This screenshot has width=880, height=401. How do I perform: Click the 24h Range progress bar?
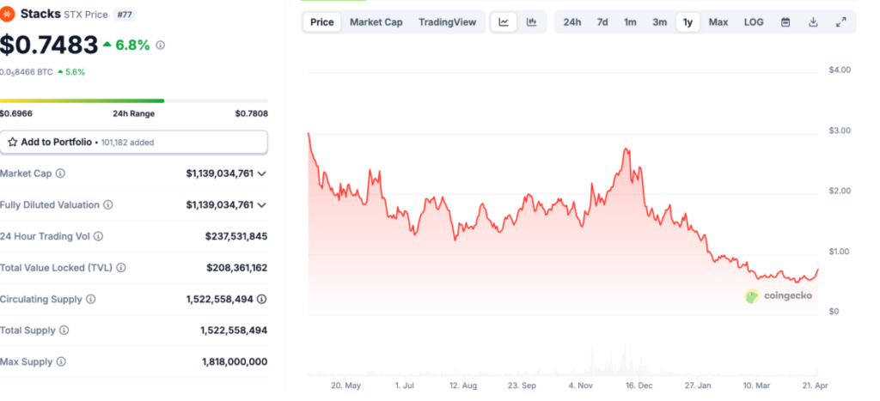[133, 101]
